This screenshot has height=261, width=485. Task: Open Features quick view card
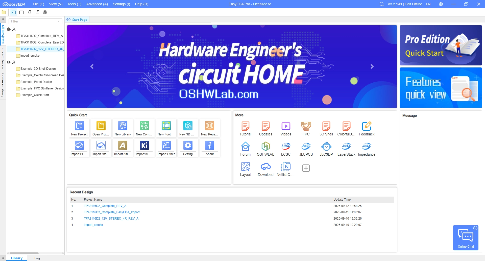441,88
